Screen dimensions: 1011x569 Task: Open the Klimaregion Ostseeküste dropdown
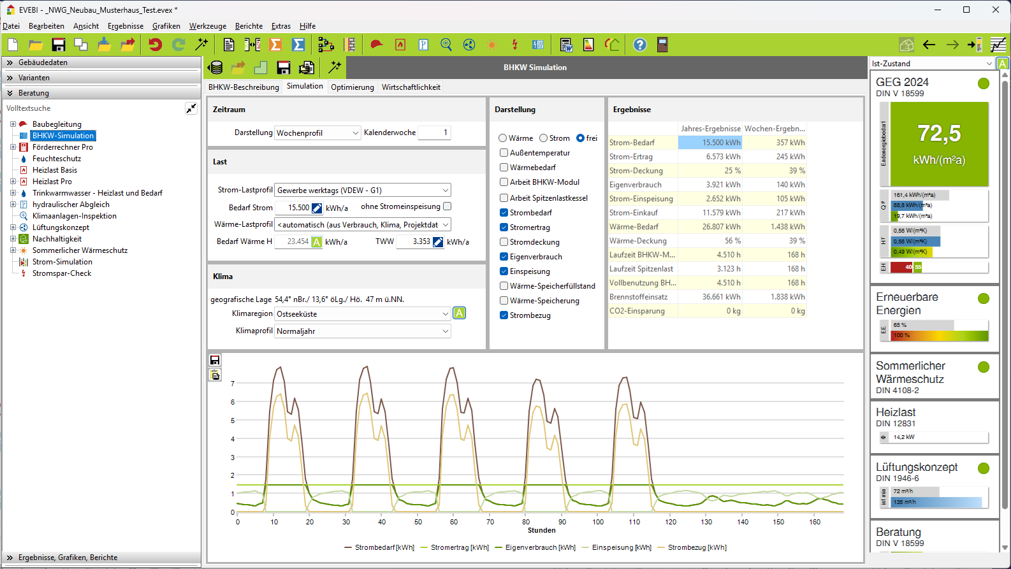(362, 313)
